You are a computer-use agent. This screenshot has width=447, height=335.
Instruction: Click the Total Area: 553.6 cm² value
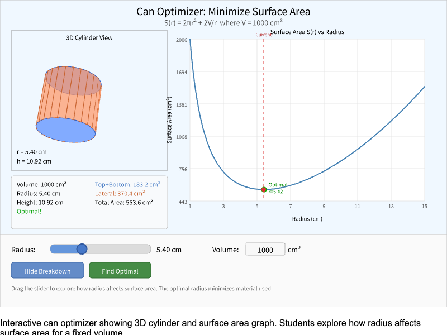coord(125,202)
